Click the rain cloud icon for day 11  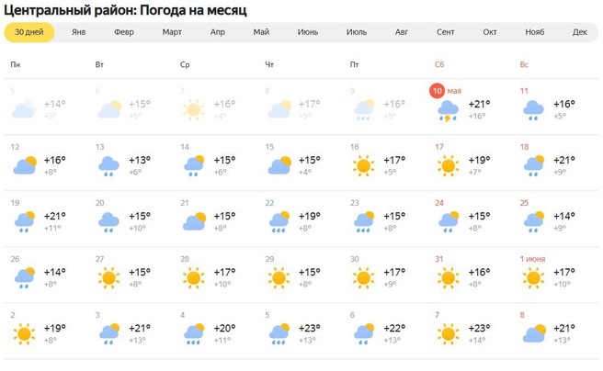(x=533, y=111)
